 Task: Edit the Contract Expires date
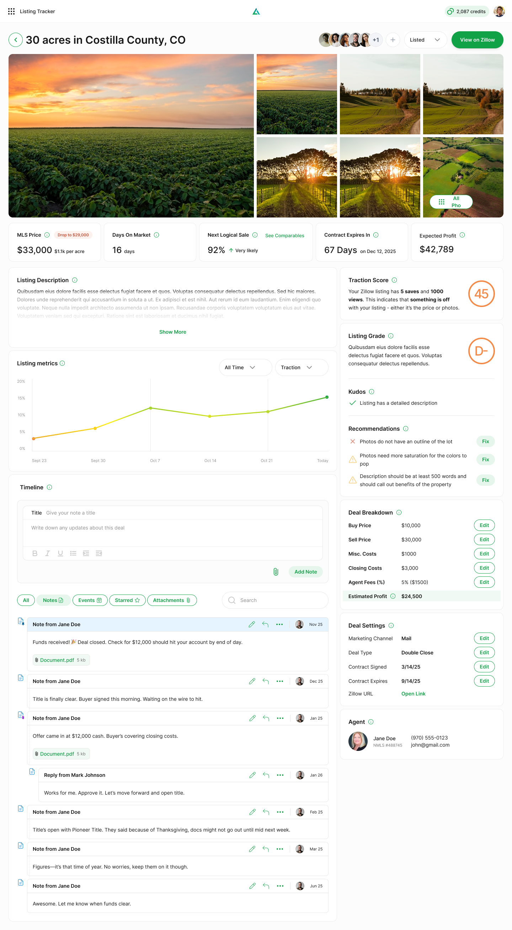coord(484,681)
